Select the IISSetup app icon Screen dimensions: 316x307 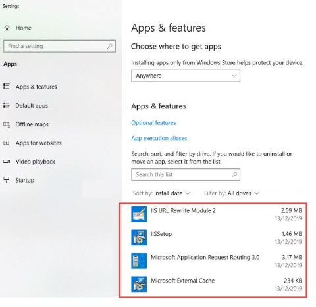139,237
